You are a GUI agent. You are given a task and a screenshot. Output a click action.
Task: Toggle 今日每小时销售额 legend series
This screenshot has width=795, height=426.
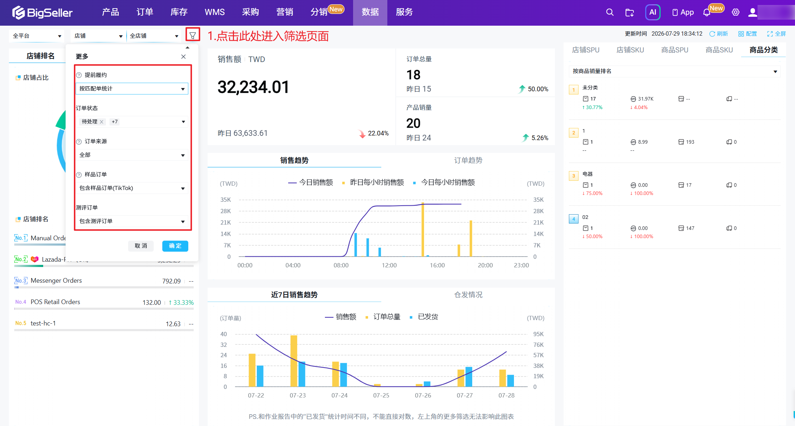[x=444, y=183]
